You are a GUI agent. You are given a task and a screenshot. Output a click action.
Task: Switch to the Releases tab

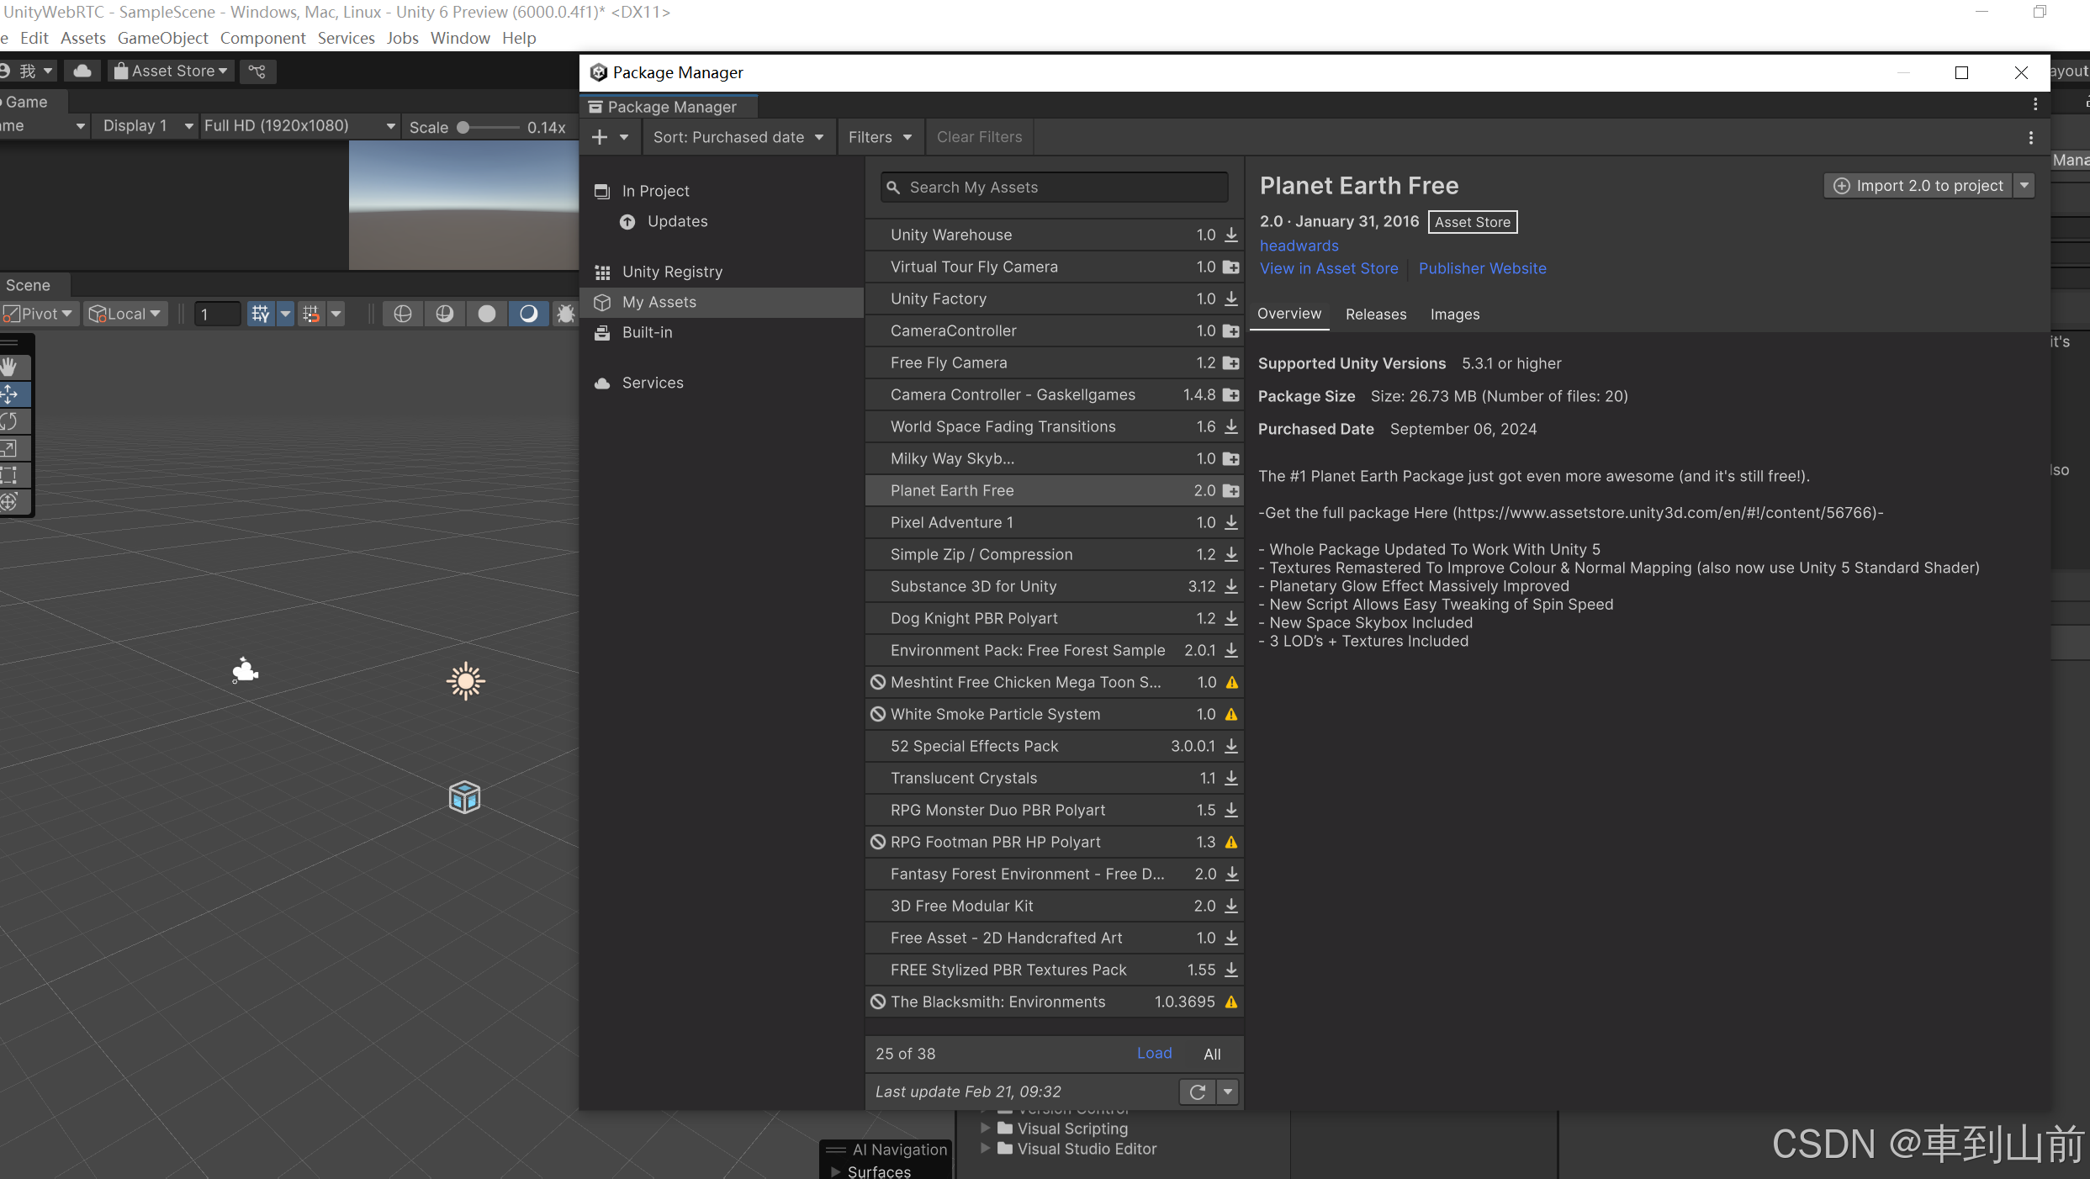pyautogui.click(x=1375, y=315)
